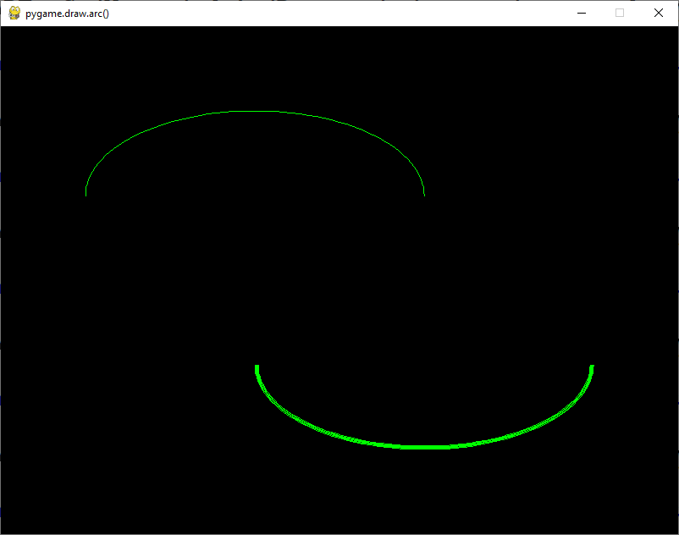Click the disabled maximize button
Screen dimensions: 679x535
coord(620,14)
